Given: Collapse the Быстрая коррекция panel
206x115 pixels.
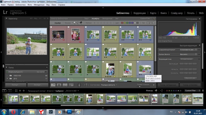Looking at the screenshot, I should tap(200, 45).
